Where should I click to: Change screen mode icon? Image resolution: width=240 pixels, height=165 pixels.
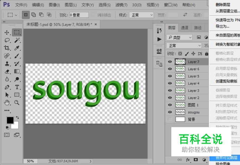click(x=17, y=135)
